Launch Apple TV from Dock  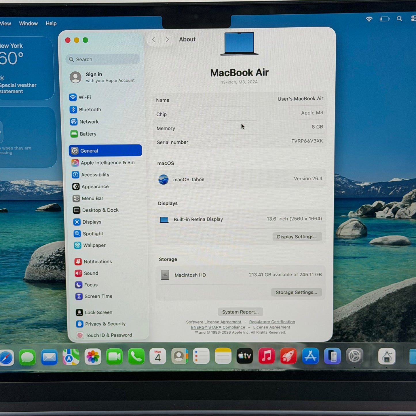245,356
